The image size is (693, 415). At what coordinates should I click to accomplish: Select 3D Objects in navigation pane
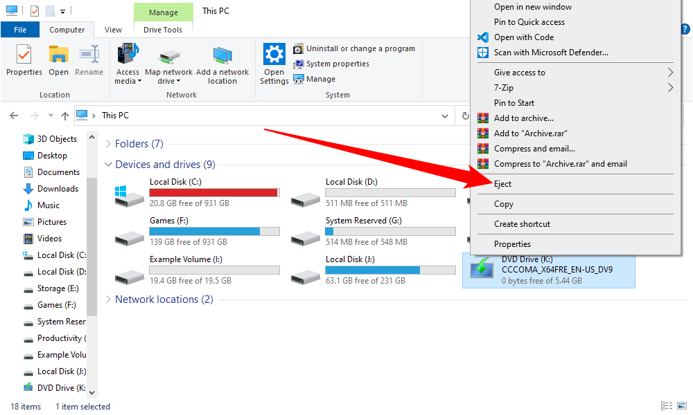tap(50, 139)
